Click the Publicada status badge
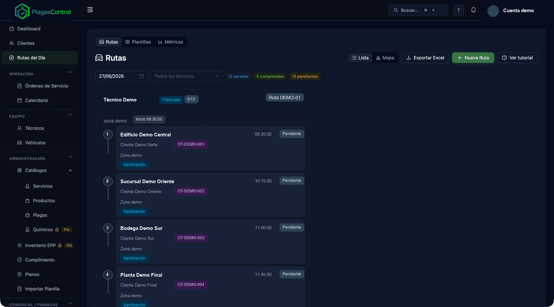554x307 pixels. pos(171,100)
